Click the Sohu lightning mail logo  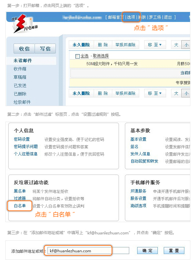[x=24, y=24]
